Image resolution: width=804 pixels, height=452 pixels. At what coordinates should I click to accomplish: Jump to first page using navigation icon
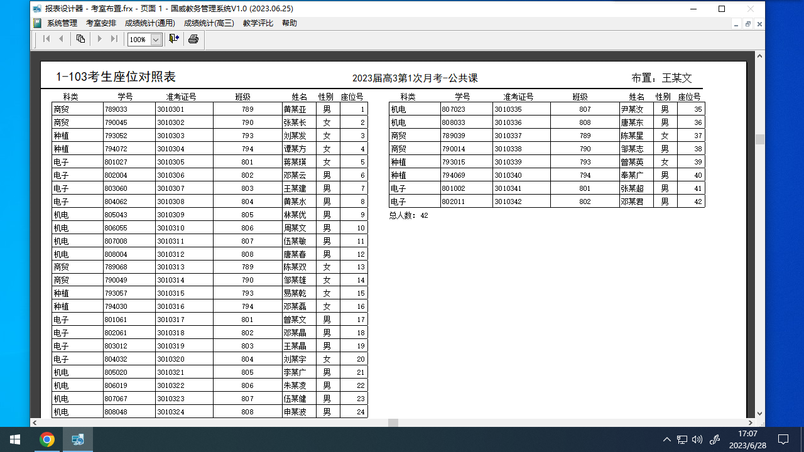[x=46, y=38]
